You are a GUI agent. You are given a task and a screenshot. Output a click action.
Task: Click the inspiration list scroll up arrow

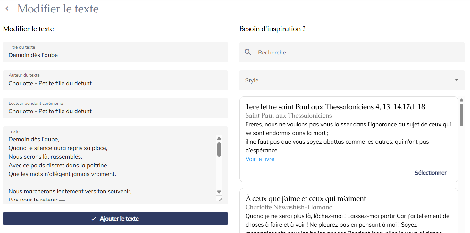pos(461,100)
